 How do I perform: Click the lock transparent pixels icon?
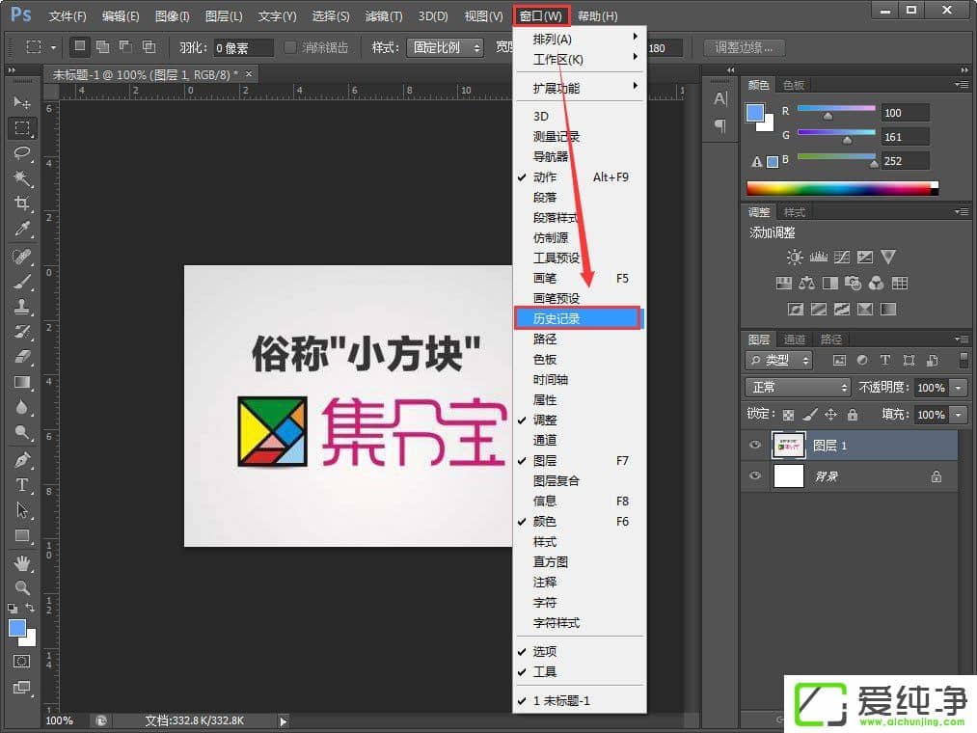[788, 415]
